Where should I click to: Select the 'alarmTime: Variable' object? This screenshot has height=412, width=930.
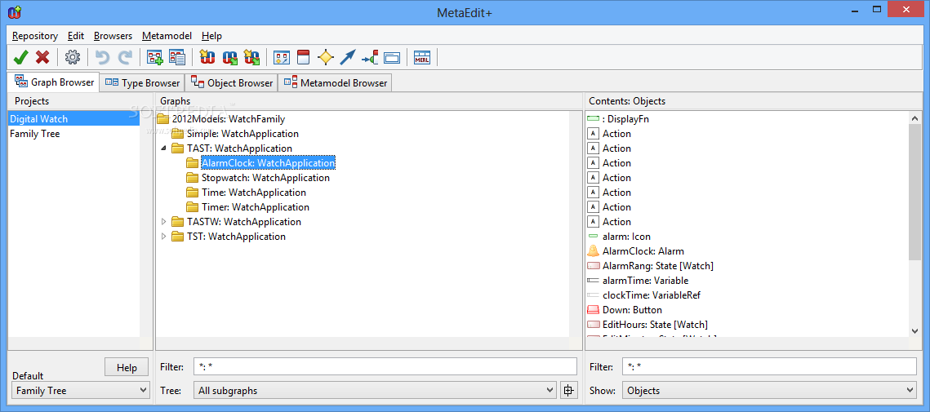(645, 281)
